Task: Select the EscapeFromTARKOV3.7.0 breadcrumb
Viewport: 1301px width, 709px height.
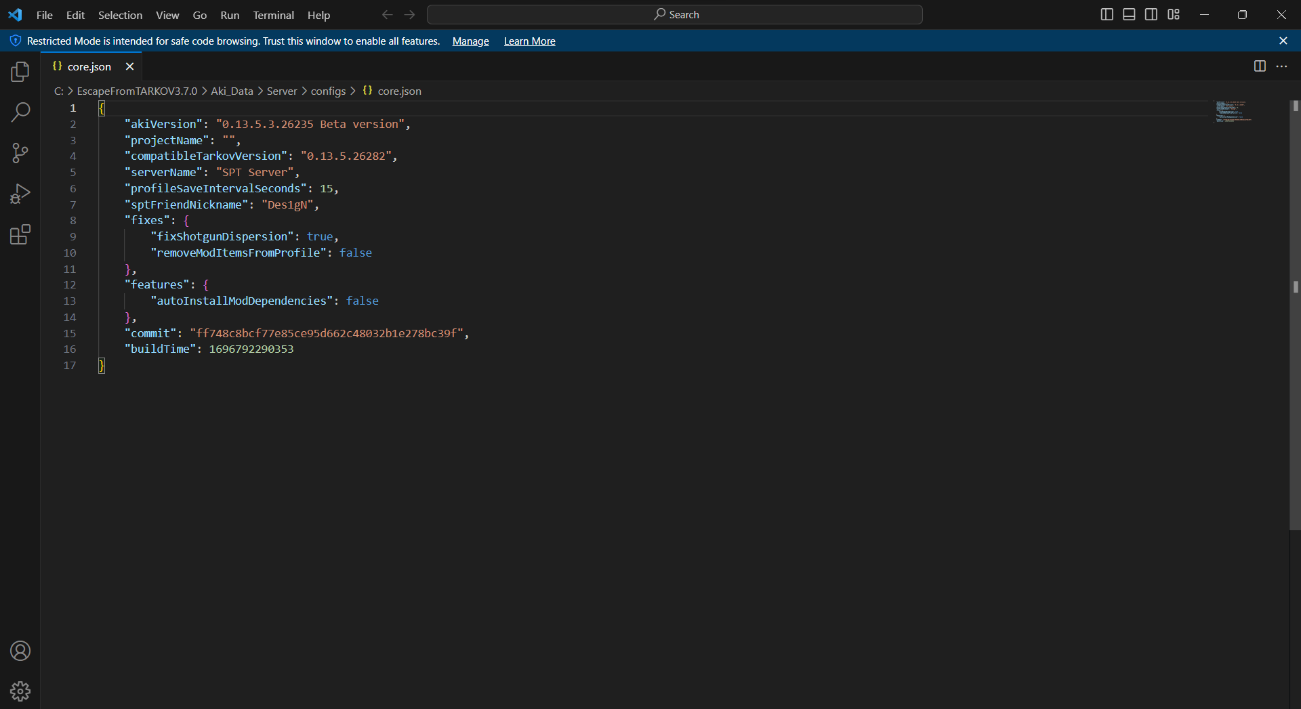Action: (x=137, y=91)
